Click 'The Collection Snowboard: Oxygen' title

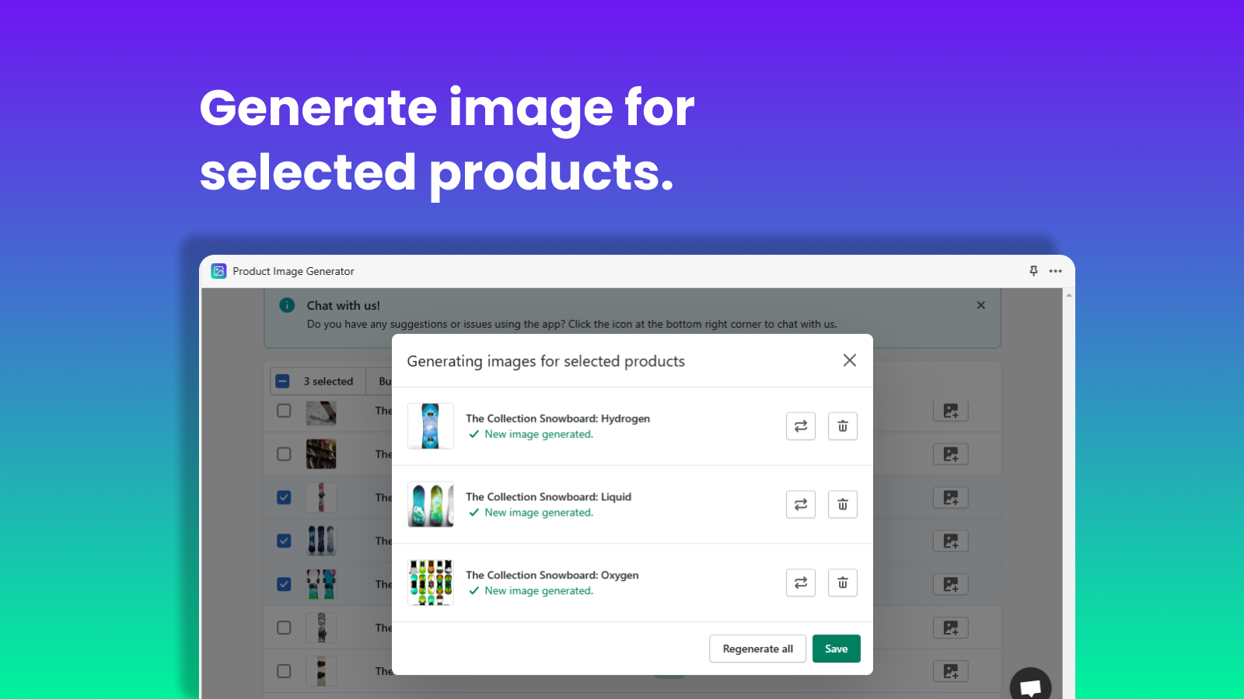click(x=552, y=576)
